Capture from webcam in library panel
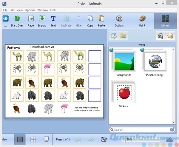The height and width of the screenshot is (147, 179). click(161, 36)
